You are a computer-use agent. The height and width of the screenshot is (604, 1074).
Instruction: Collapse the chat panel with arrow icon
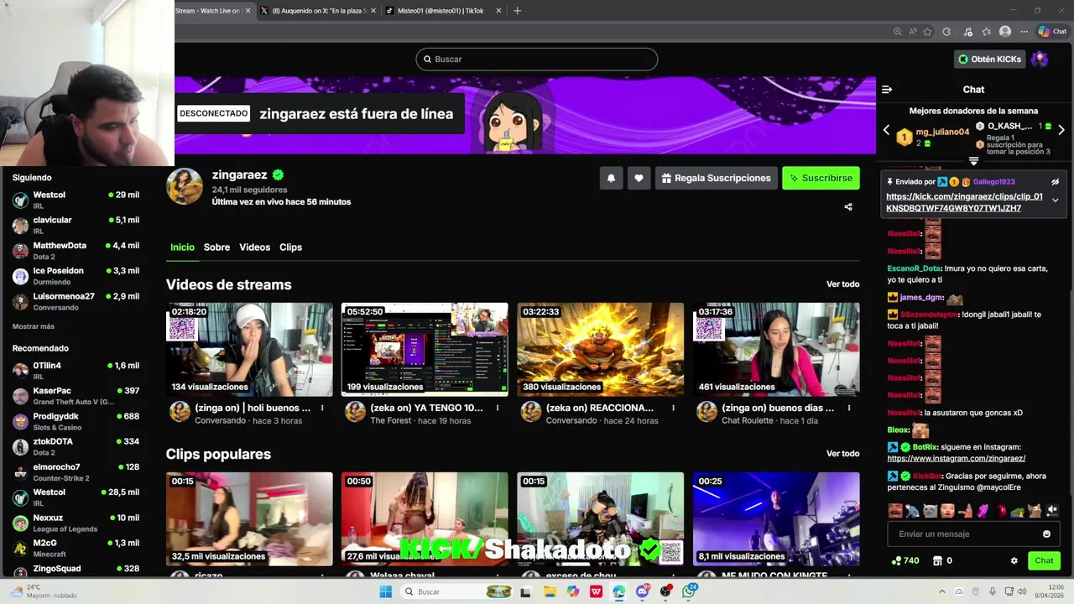887,90
